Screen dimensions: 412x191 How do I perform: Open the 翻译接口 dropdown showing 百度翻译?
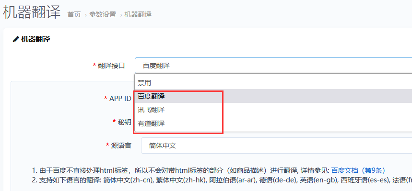pyautogui.click(x=273, y=66)
